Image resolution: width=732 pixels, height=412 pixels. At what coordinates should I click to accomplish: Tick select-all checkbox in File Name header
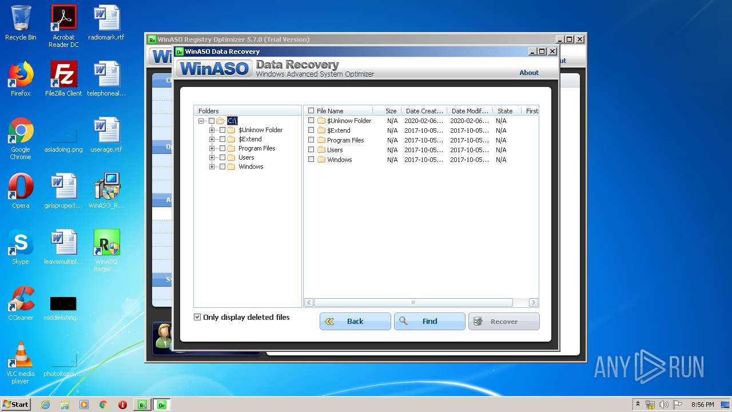click(311, 111)
